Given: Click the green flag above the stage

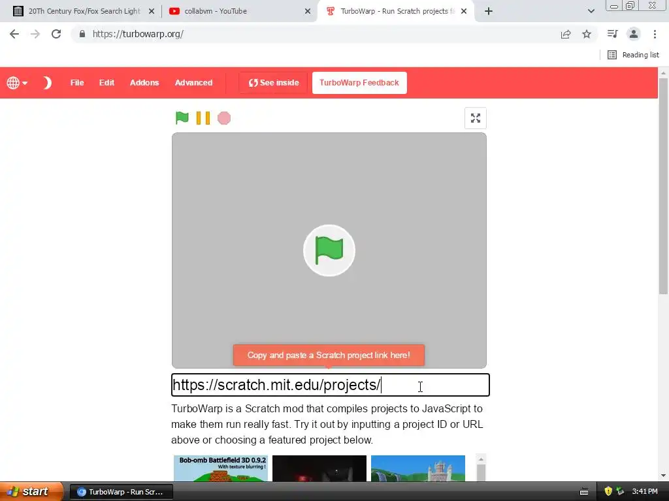Looking at the screenshot, I should point(182,118).
